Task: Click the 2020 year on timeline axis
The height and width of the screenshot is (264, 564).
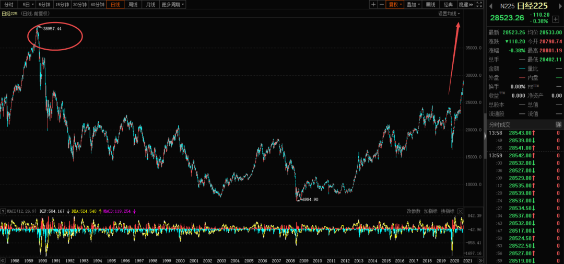Action: coord(454,261)
